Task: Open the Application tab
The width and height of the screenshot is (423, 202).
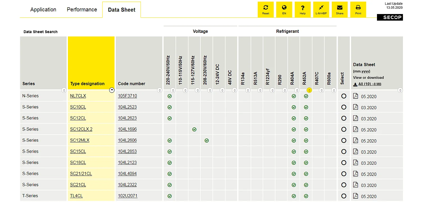Action: coord(43,9)
